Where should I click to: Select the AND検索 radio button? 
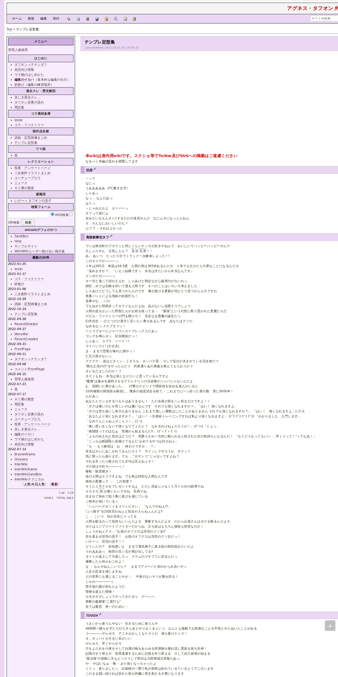(52, 214)
